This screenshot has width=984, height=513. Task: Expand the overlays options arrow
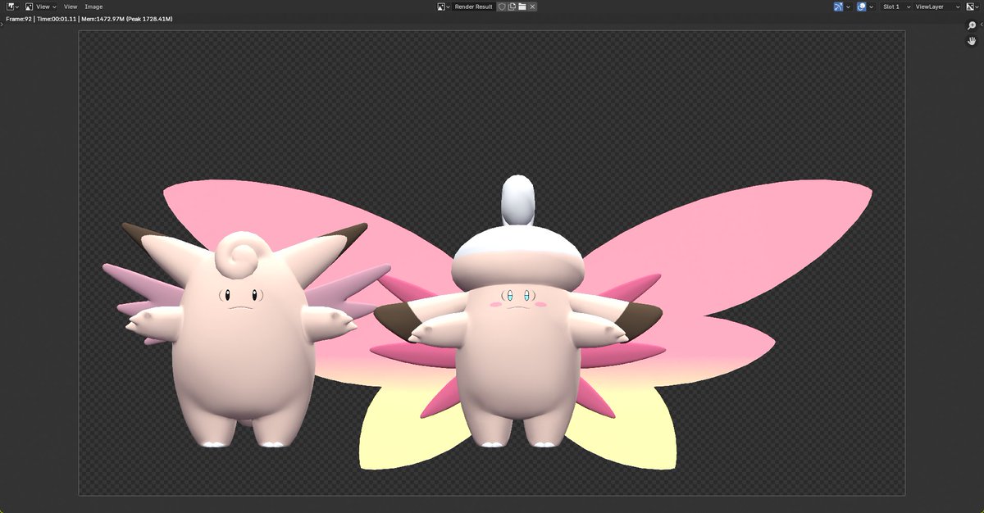[872, 7]
